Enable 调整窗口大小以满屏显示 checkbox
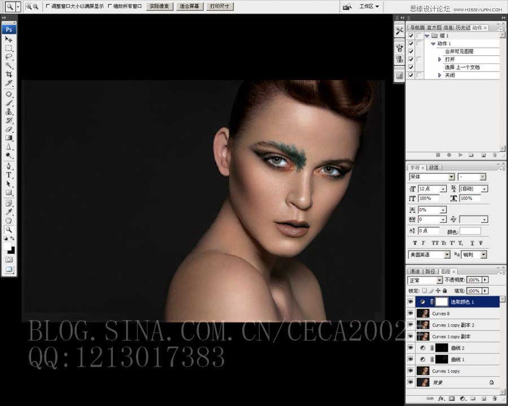The height and width of the screenshot is (406, 508). coord(48,6)
